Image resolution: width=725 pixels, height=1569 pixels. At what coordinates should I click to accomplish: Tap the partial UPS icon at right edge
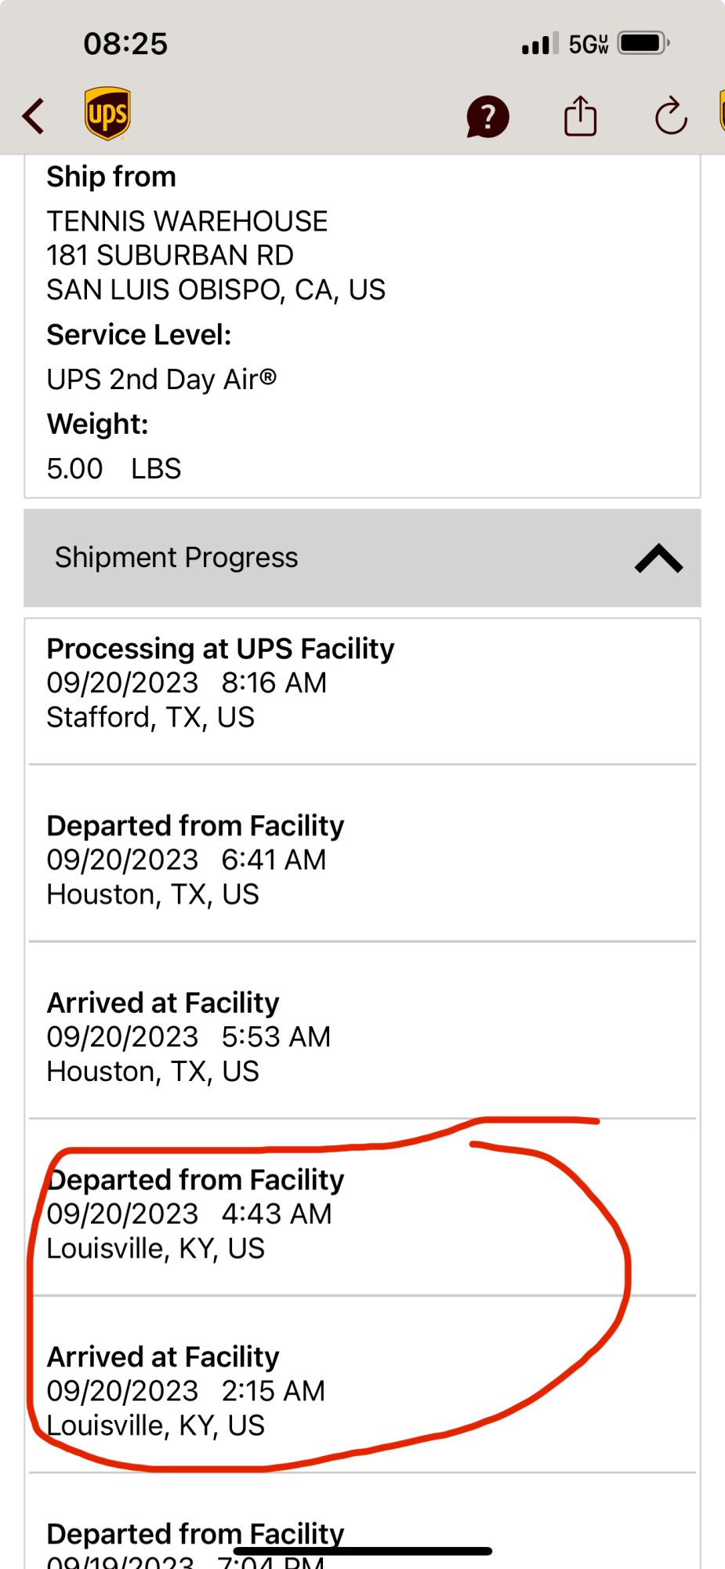721,111
